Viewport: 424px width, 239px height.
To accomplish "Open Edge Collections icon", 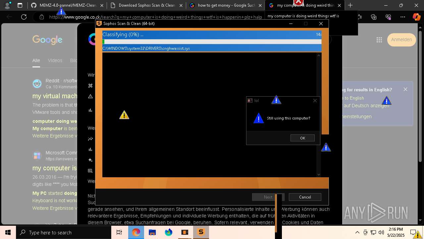I will (x=374, y=17).
